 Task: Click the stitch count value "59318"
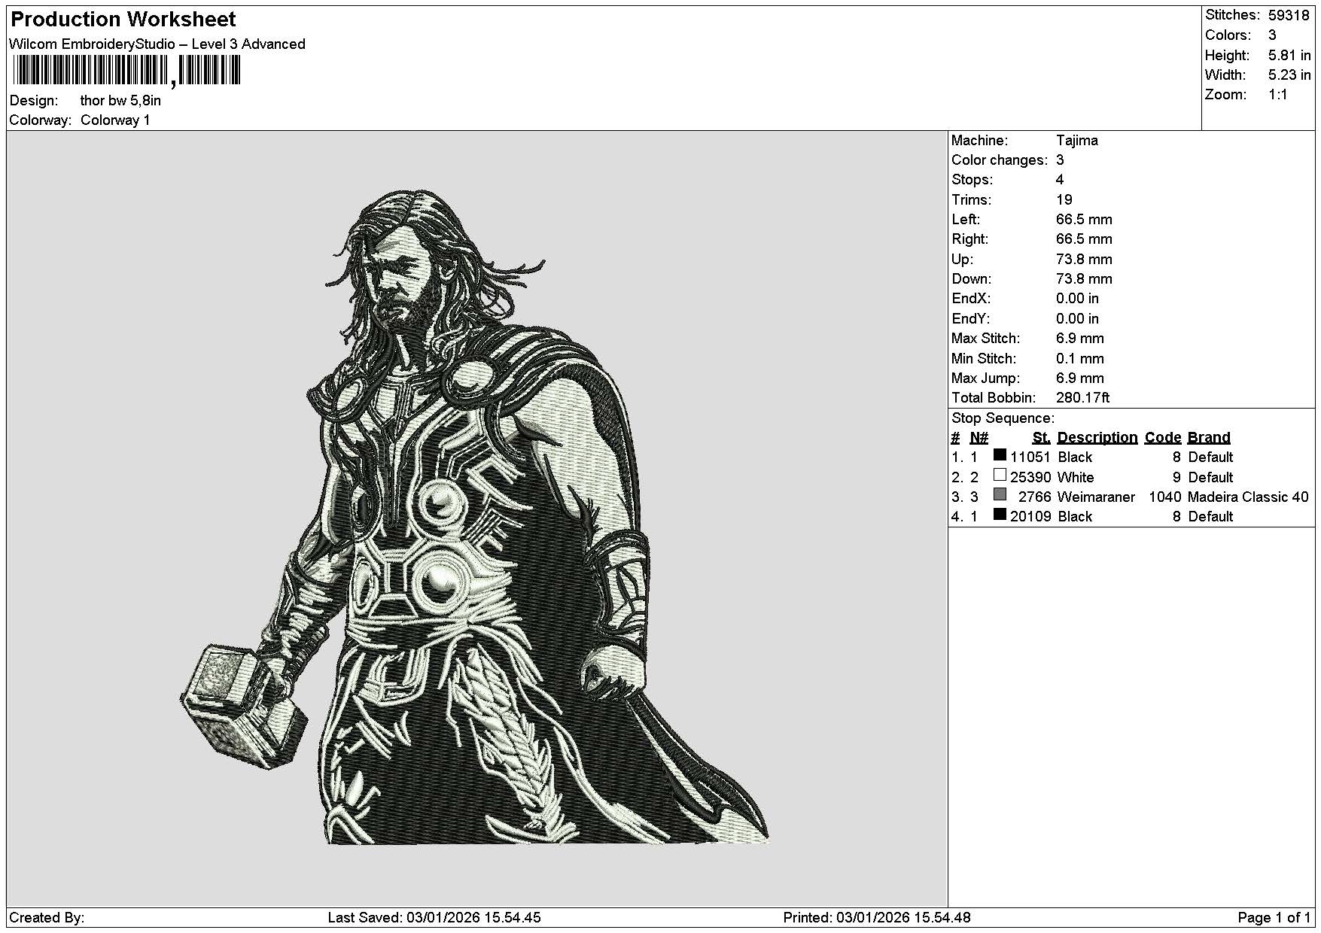(x=1289, y=15)
